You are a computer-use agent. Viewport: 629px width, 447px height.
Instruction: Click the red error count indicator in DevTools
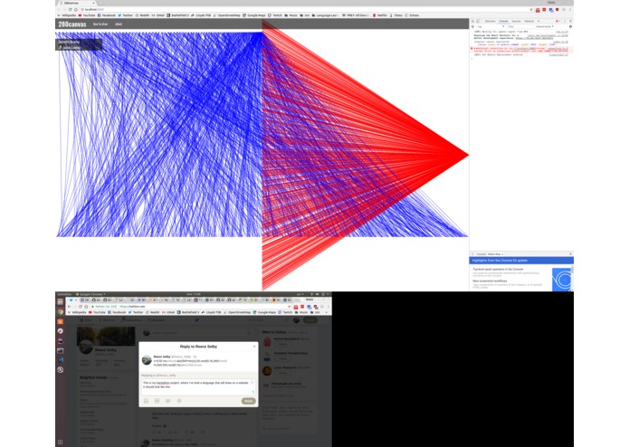[558, 21]
